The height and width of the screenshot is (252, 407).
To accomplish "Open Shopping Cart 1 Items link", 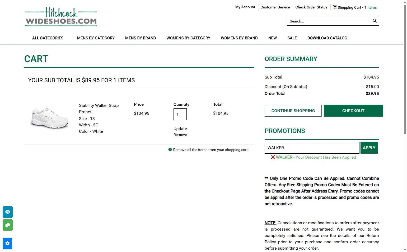I will (355, 7).
